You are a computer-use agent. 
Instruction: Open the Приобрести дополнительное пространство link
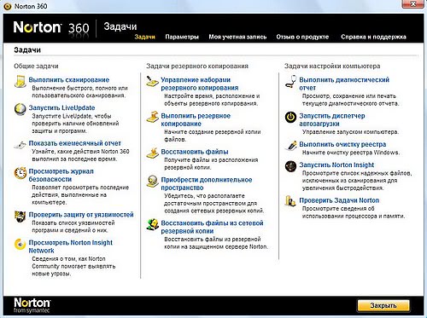click(x=207, y=184)
